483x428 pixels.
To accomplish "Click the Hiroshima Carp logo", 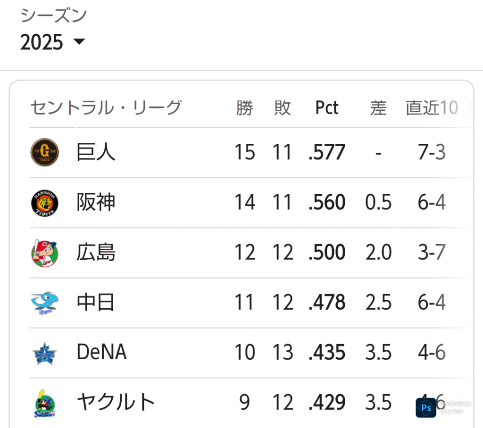I will 45,253.
